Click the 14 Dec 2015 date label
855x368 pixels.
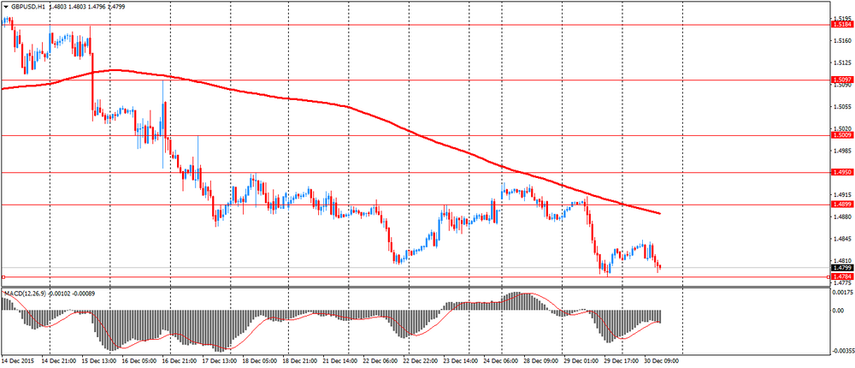(17, 361)
